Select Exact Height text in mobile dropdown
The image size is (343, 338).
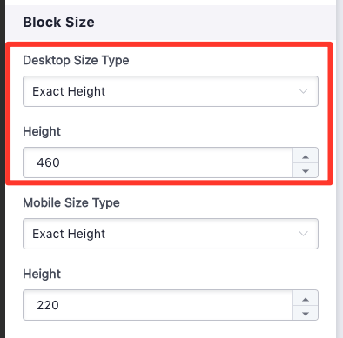coord(69,234)
